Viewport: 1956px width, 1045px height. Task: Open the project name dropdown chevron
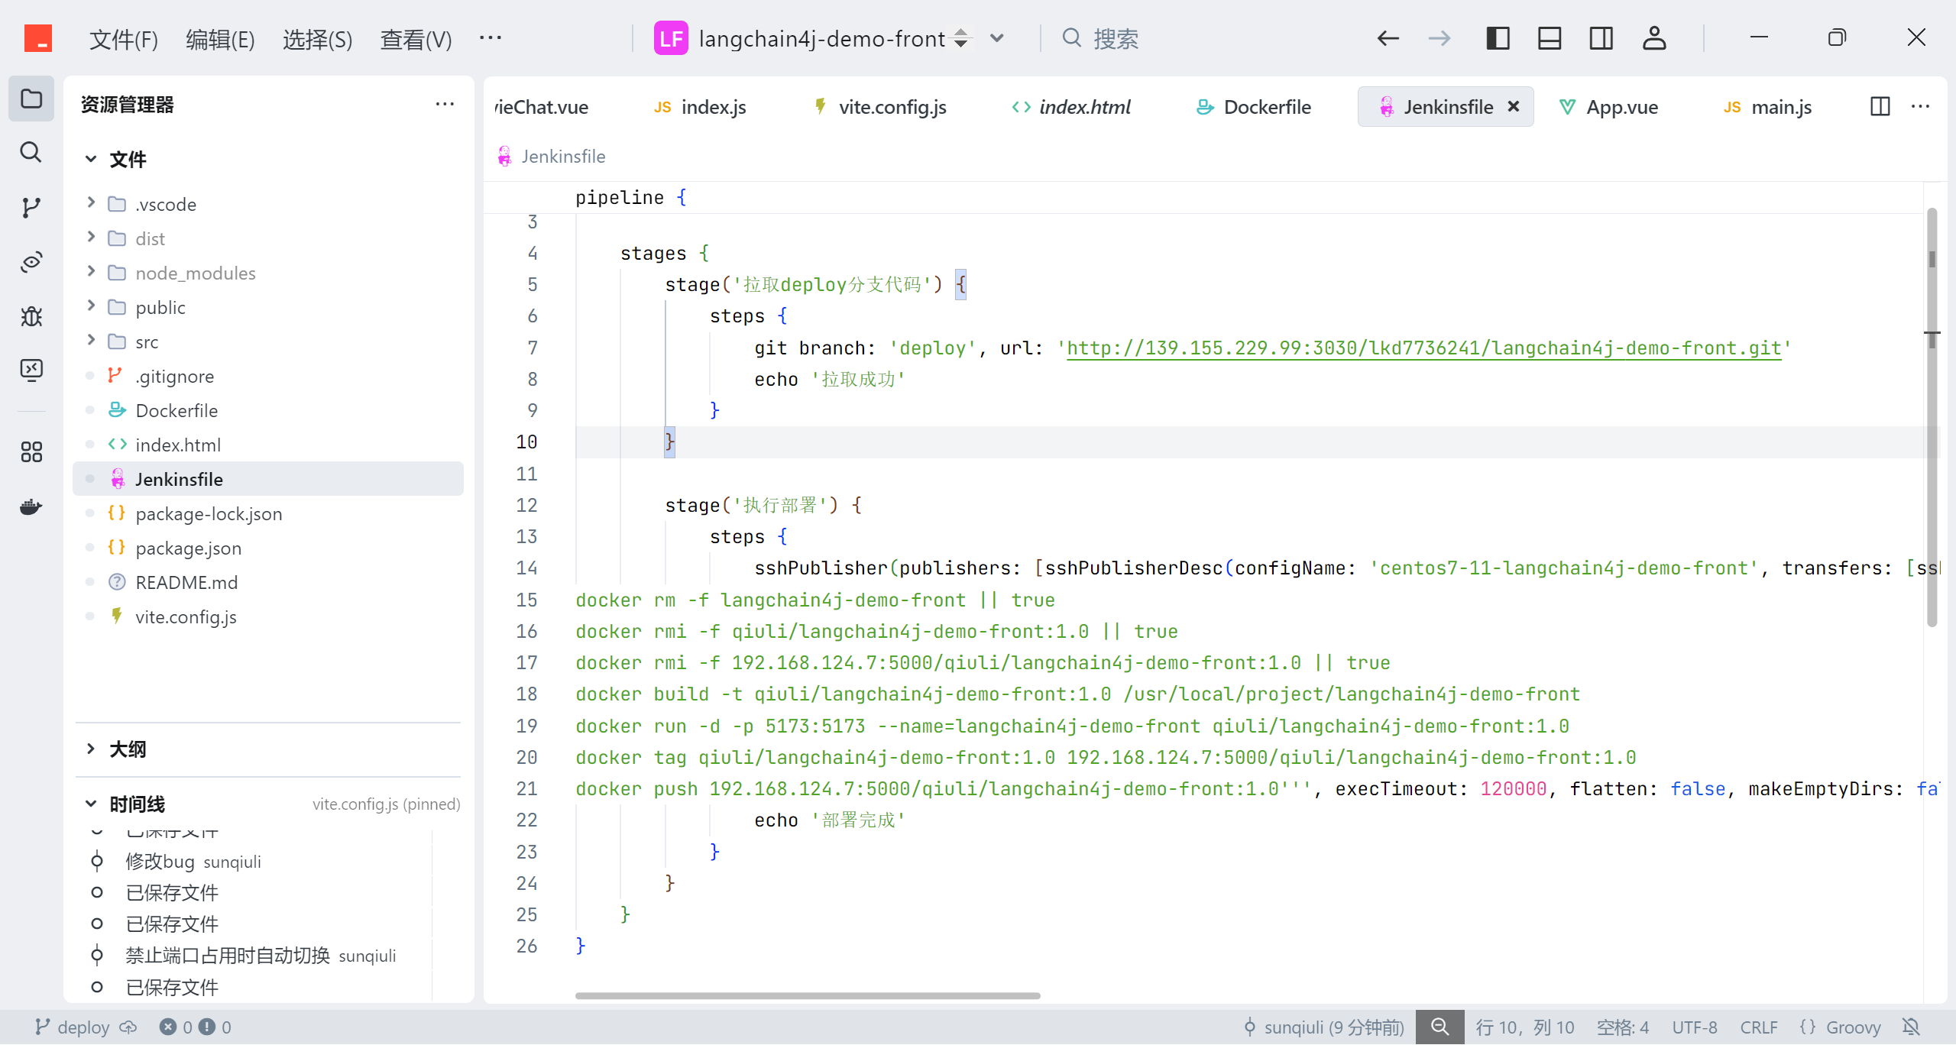click(996, 38)
